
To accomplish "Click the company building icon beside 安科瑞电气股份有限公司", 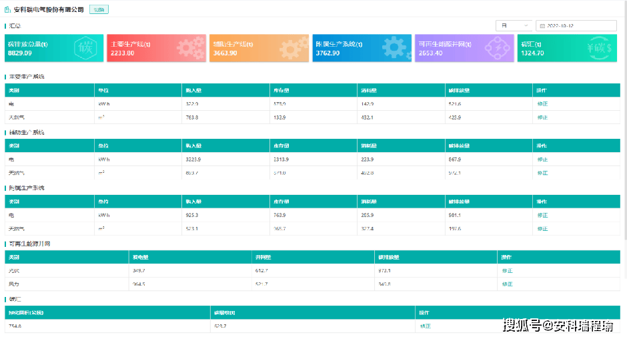I will pos(7,9).
